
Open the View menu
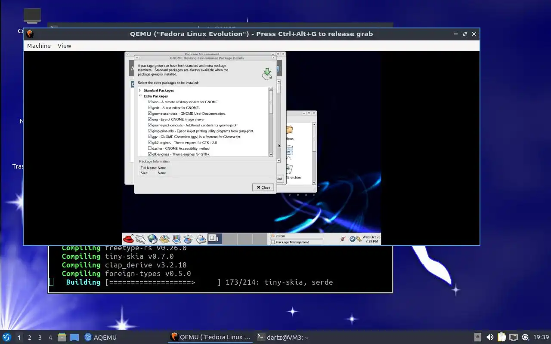(64, 46)
